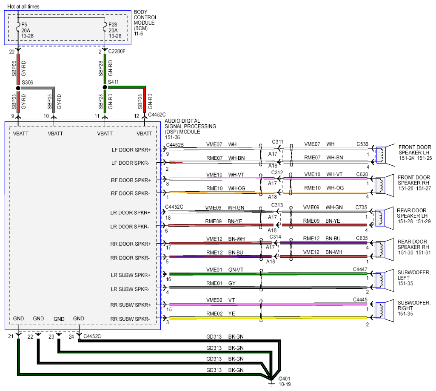This screenshot has width=436, height=391.
Task: Click the REAR DOOR SPEAKER RH label
Action: coord(413,244)
